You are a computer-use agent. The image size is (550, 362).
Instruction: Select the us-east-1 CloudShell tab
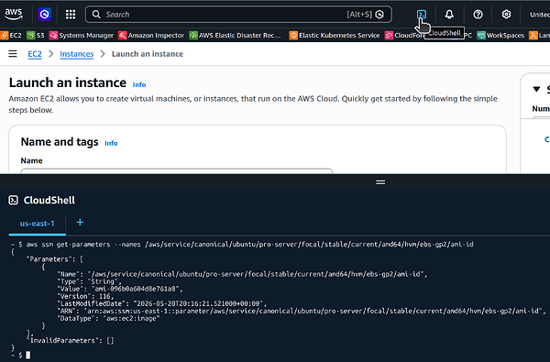(38, 224)
